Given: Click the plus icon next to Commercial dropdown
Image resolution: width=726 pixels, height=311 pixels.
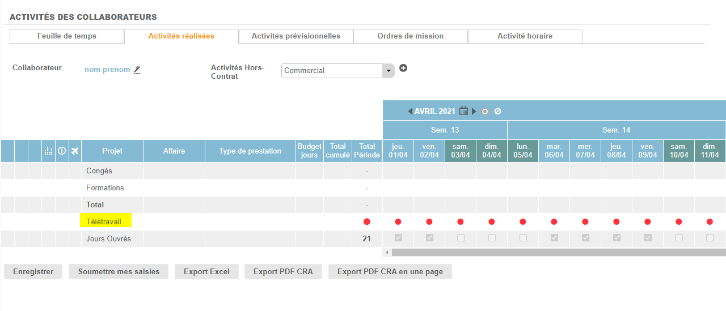Looking at the screenshot, I should [403, 68].
